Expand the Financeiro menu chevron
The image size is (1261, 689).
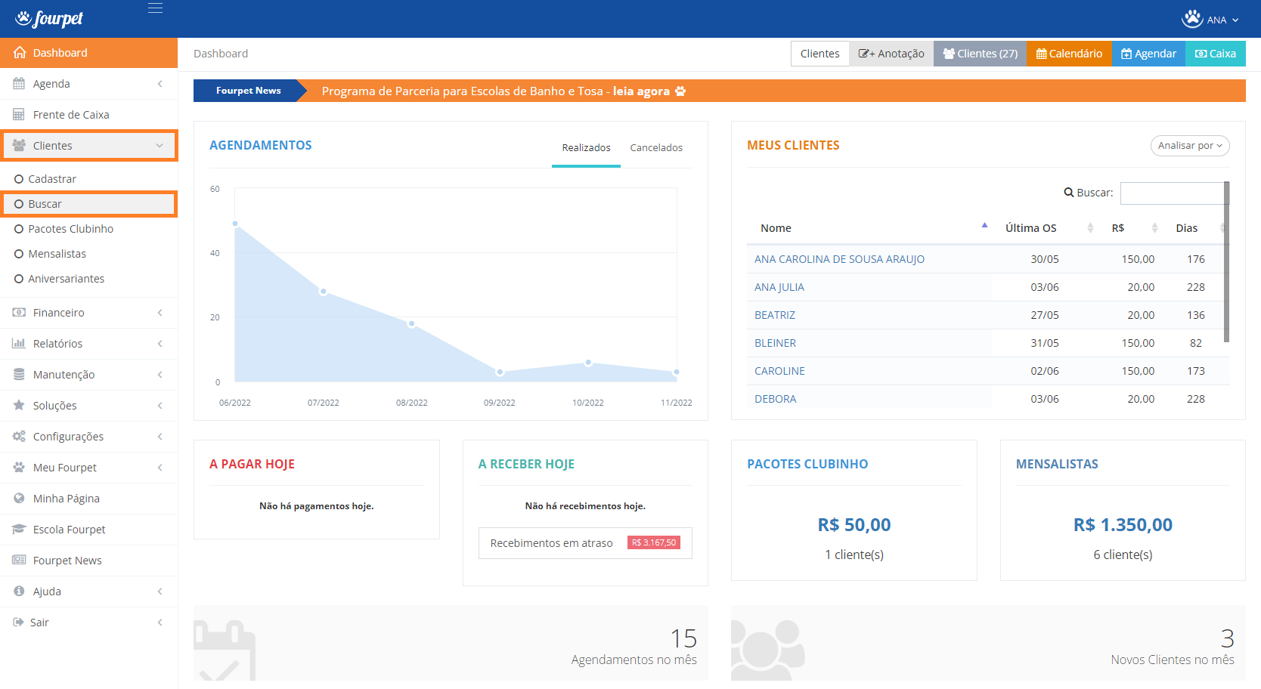[x=160, y=313]
